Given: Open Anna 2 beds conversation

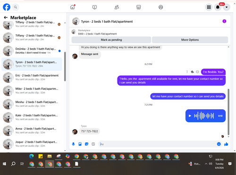Looking at the screenshot, I should (x=32, y=131).
